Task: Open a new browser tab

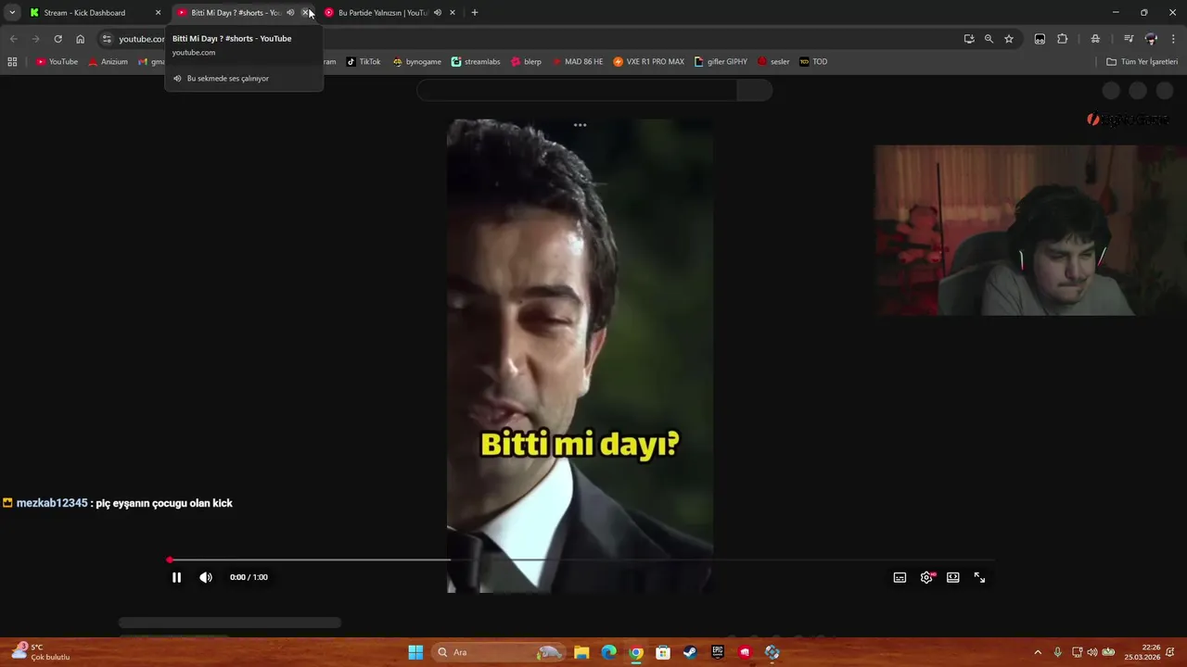Action: click(475, 13)
